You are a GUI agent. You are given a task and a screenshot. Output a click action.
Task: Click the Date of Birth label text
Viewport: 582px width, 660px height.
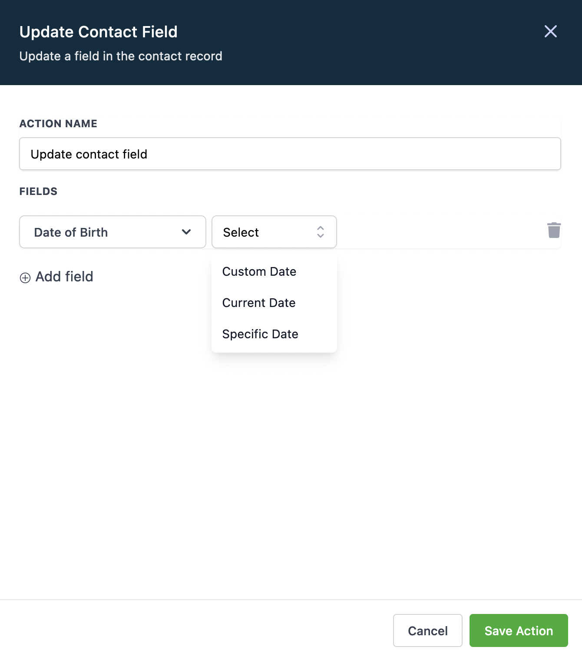click(71, 233)
